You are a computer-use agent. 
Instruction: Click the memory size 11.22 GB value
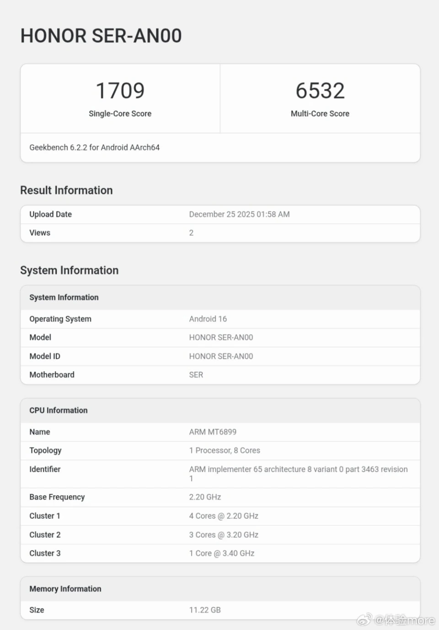pyautogui.click(x=205, y=610)
